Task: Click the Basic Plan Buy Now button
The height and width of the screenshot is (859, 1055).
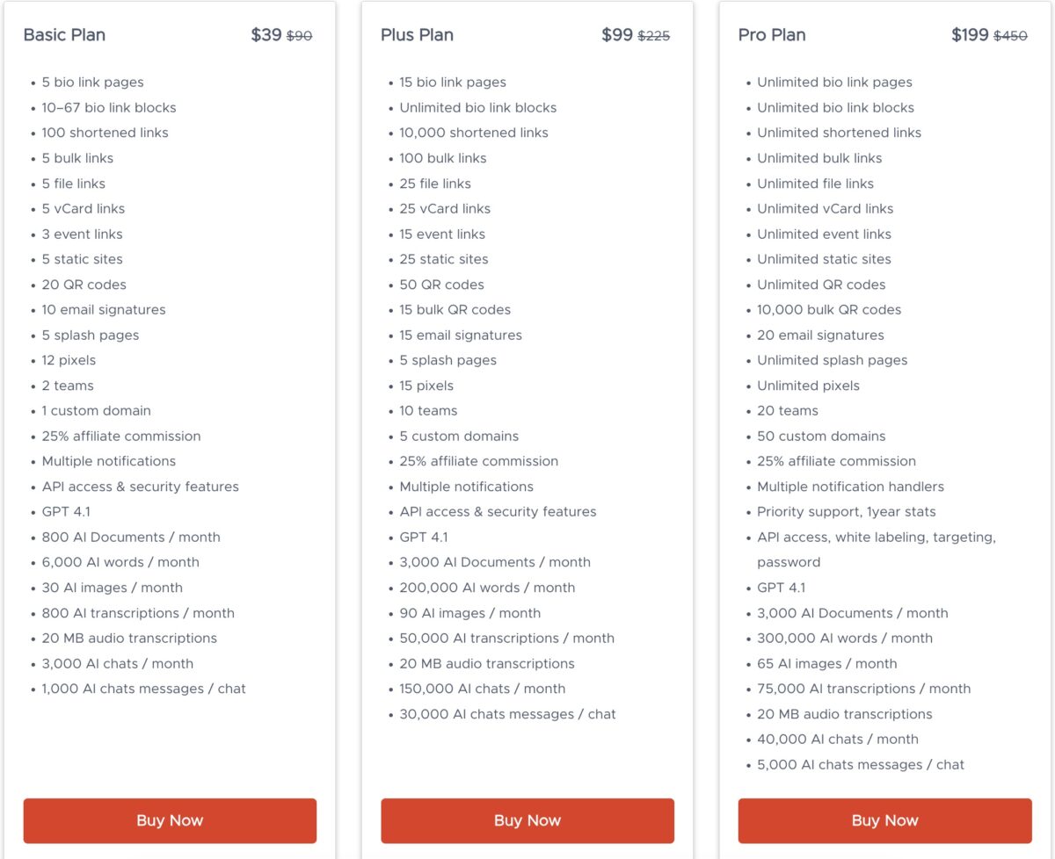Action: pyautogui.click(x=170, y=819)
